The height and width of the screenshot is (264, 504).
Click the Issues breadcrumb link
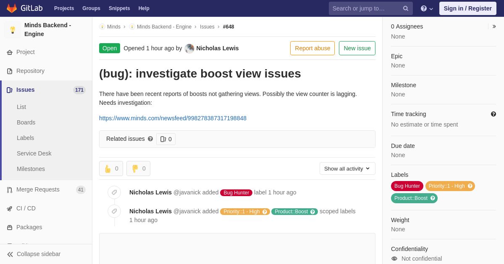pyautogui.click(x=207, y=27)
